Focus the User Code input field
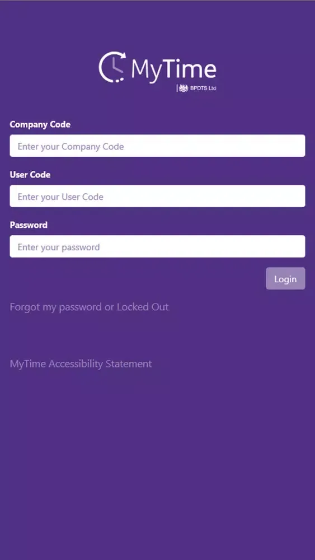 157,196
